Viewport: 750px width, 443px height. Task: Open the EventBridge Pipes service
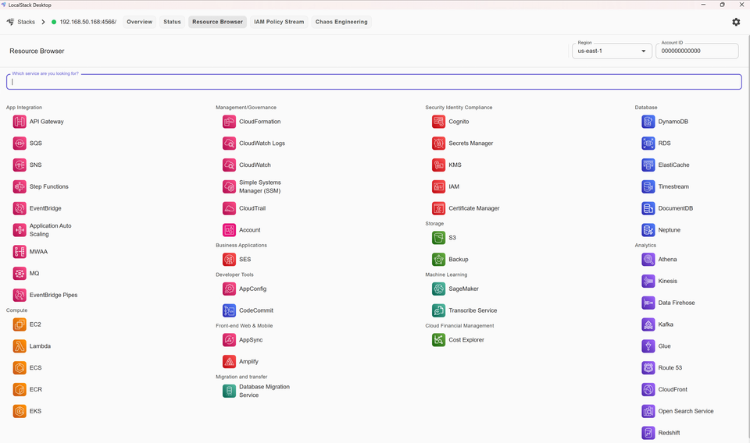[x=54, y=295]
